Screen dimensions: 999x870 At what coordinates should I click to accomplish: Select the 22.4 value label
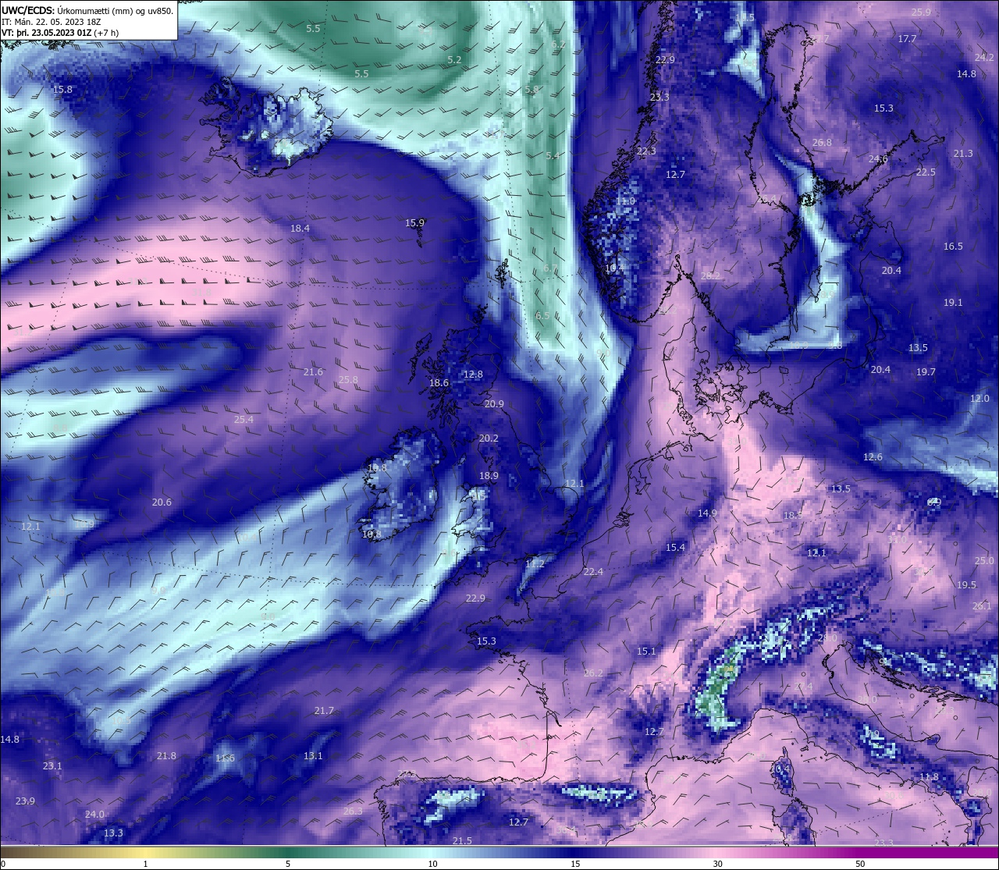click(593, 572)
